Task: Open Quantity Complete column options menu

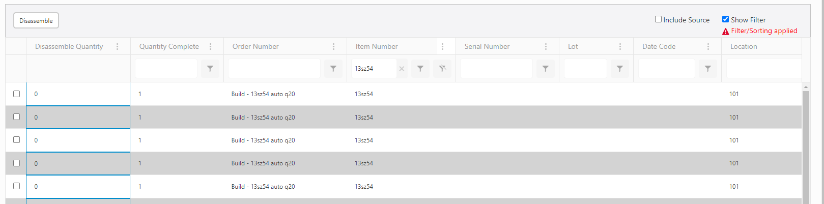Action: (x=211, y=46)
